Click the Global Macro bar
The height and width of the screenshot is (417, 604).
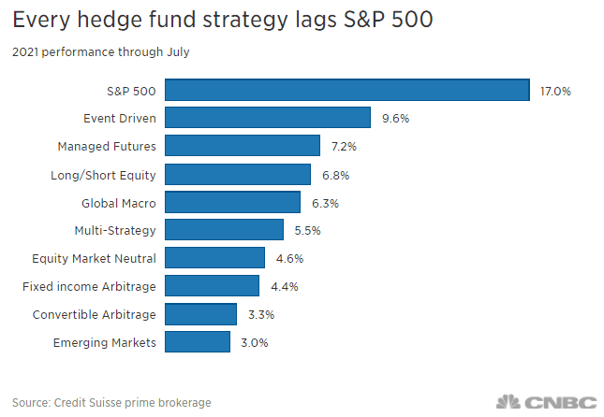(233, 202)
